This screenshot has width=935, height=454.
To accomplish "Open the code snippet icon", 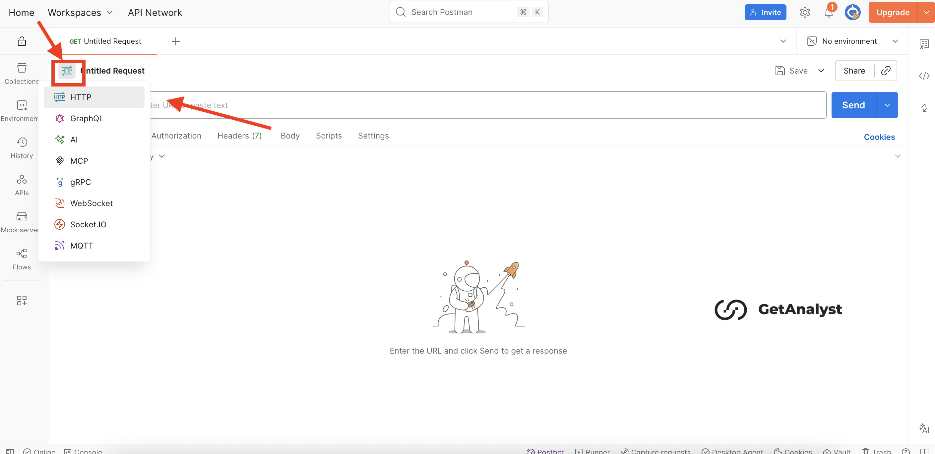I will pos(924,76).
